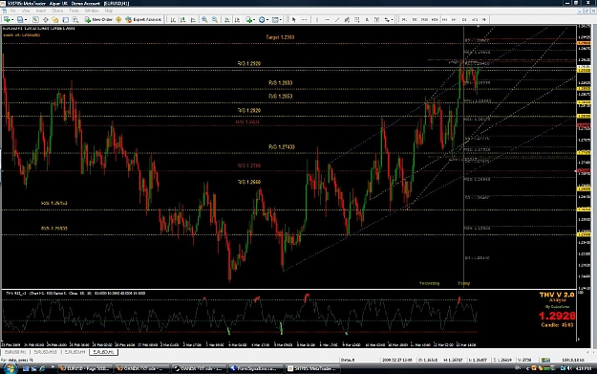Click the New Order button
The image size is (597, 374).
pyautogui.click(x=98, y=19)
